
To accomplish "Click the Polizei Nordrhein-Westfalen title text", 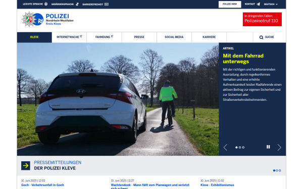I will click(x=60, y=19).
